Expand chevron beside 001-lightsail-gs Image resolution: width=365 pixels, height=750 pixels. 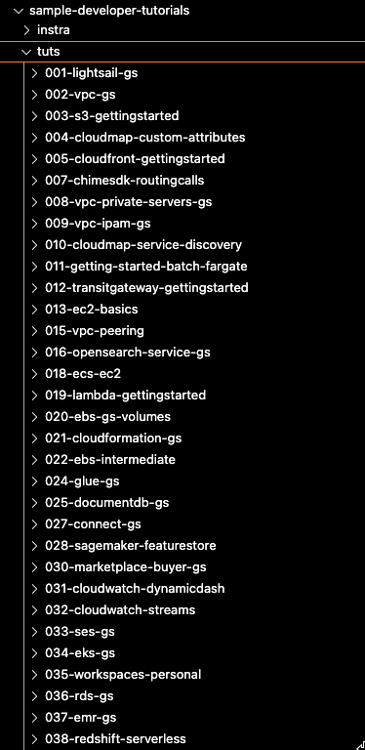click(x=34, y=72)
